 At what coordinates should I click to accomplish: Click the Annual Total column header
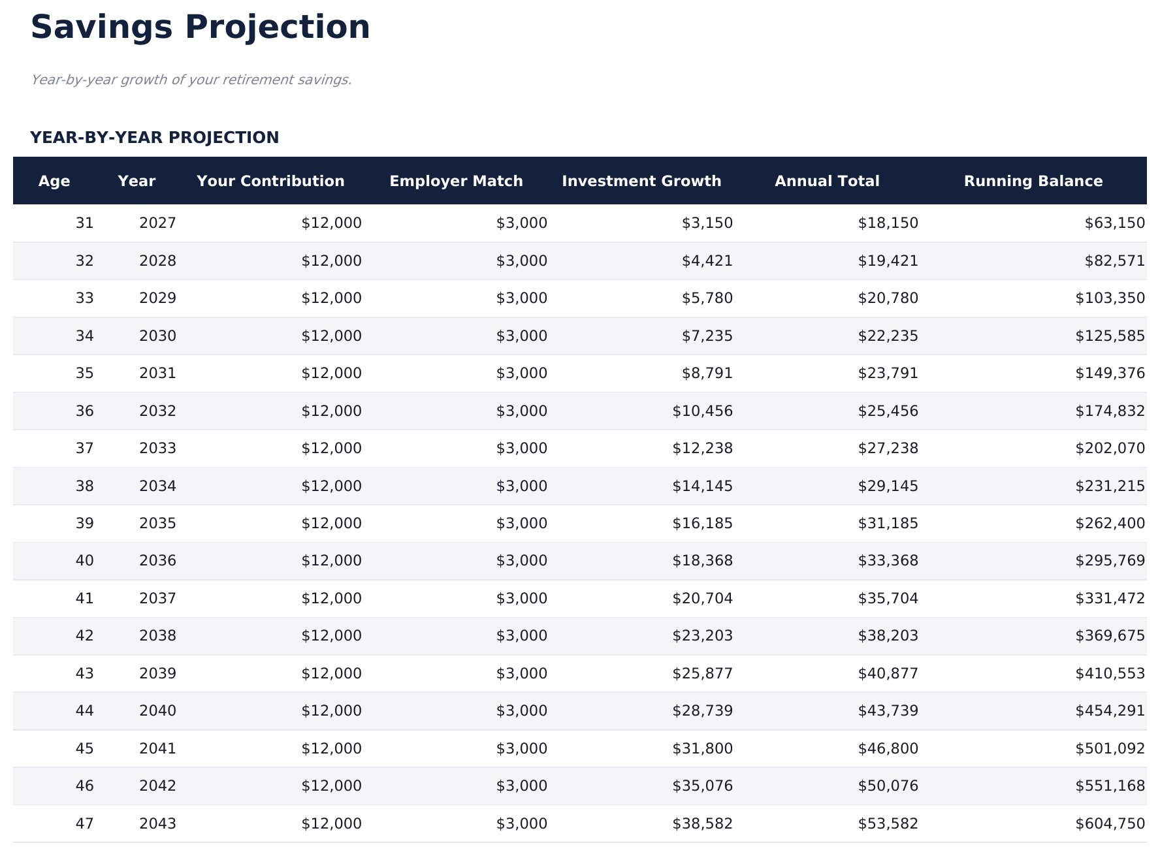pos(827,181)
